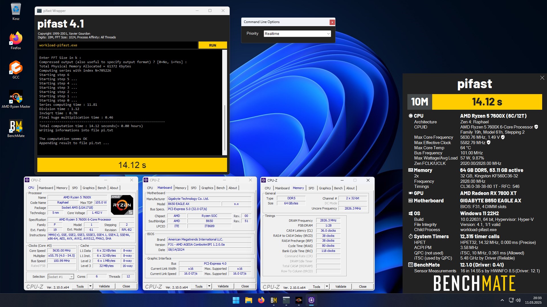
Task: Click Validate in right CPU-Z window
Action: point(341,287)
